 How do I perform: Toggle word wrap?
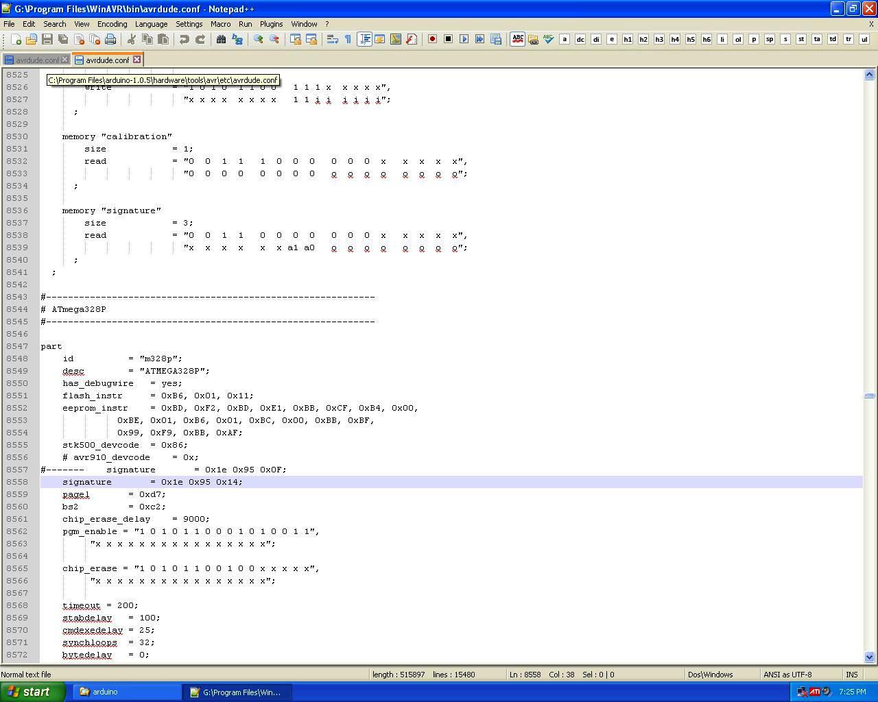pyautogui.click(x=333, y=39)
